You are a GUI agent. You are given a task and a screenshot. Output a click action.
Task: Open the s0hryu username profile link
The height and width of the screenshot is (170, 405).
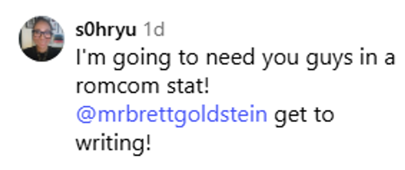(x=106, y=30)
